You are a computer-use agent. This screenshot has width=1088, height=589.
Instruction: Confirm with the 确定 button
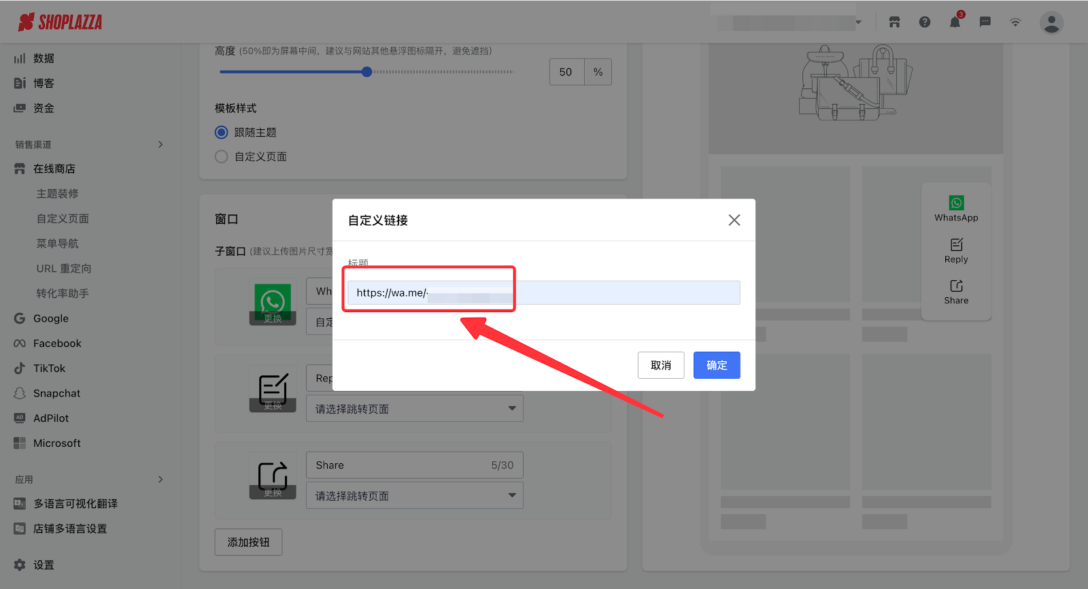716,365
